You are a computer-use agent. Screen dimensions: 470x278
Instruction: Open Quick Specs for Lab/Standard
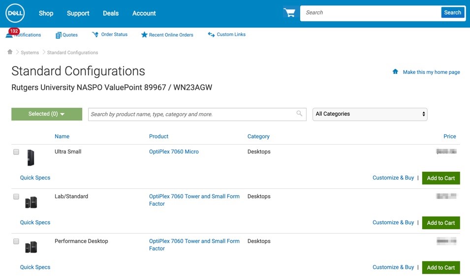(35, 222)
